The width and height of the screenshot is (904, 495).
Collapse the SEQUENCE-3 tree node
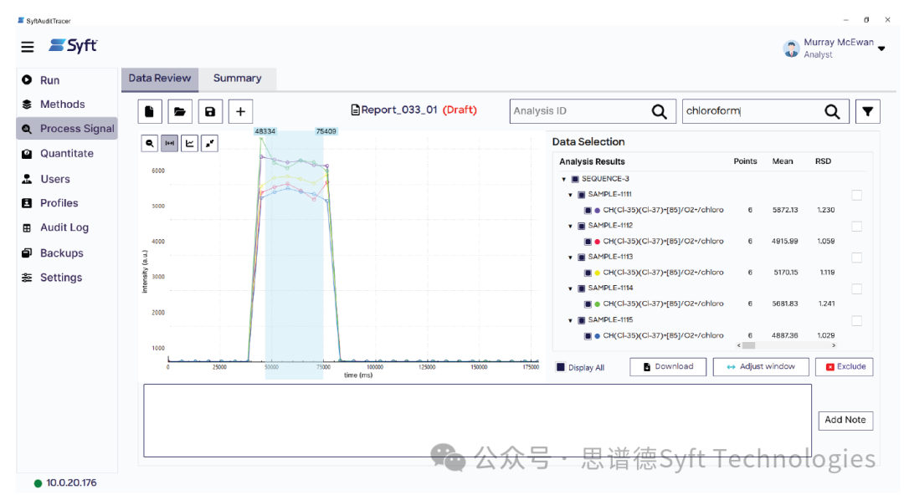[564, 179]
